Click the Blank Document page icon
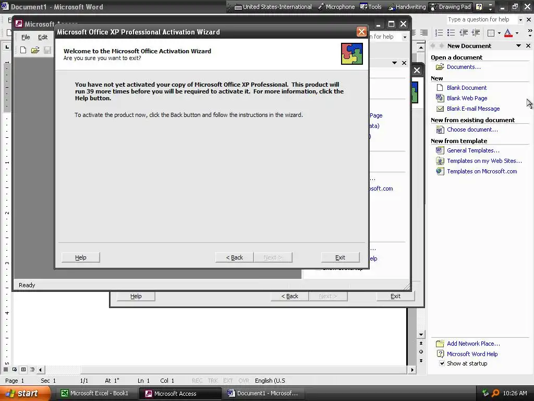This screenshot has width=534, height=401. pos(440,88)
